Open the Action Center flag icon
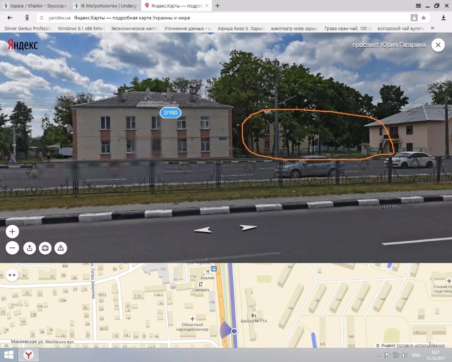The image size is (452, 362). coord(387,355)
